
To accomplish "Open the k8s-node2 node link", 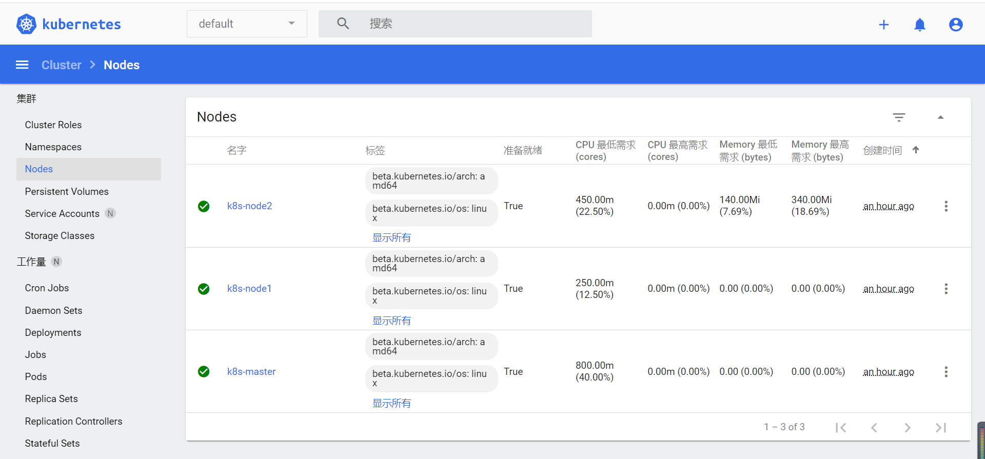I will (249, 206).
